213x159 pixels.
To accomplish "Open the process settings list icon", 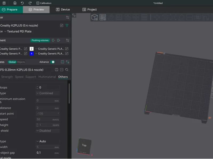I will pos(62,62).
